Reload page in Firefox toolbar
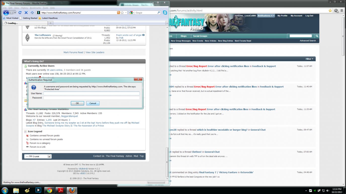Image resolution: width=346 pixels, height=194 pixels. 20,13
